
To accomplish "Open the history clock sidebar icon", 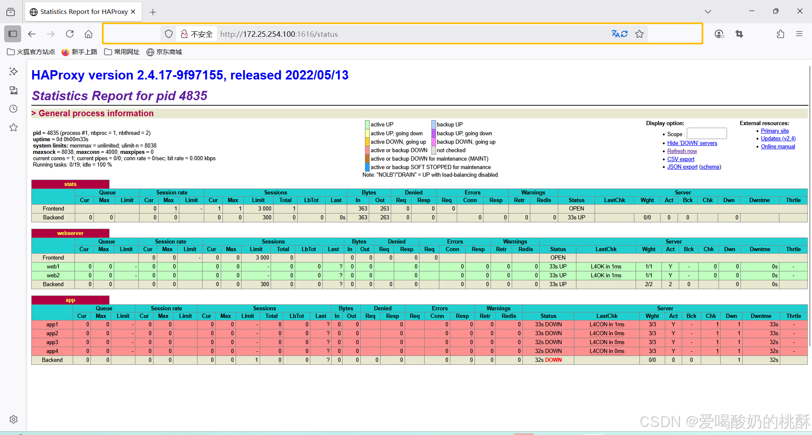I will pyautogui.click(x=14, y=109).
